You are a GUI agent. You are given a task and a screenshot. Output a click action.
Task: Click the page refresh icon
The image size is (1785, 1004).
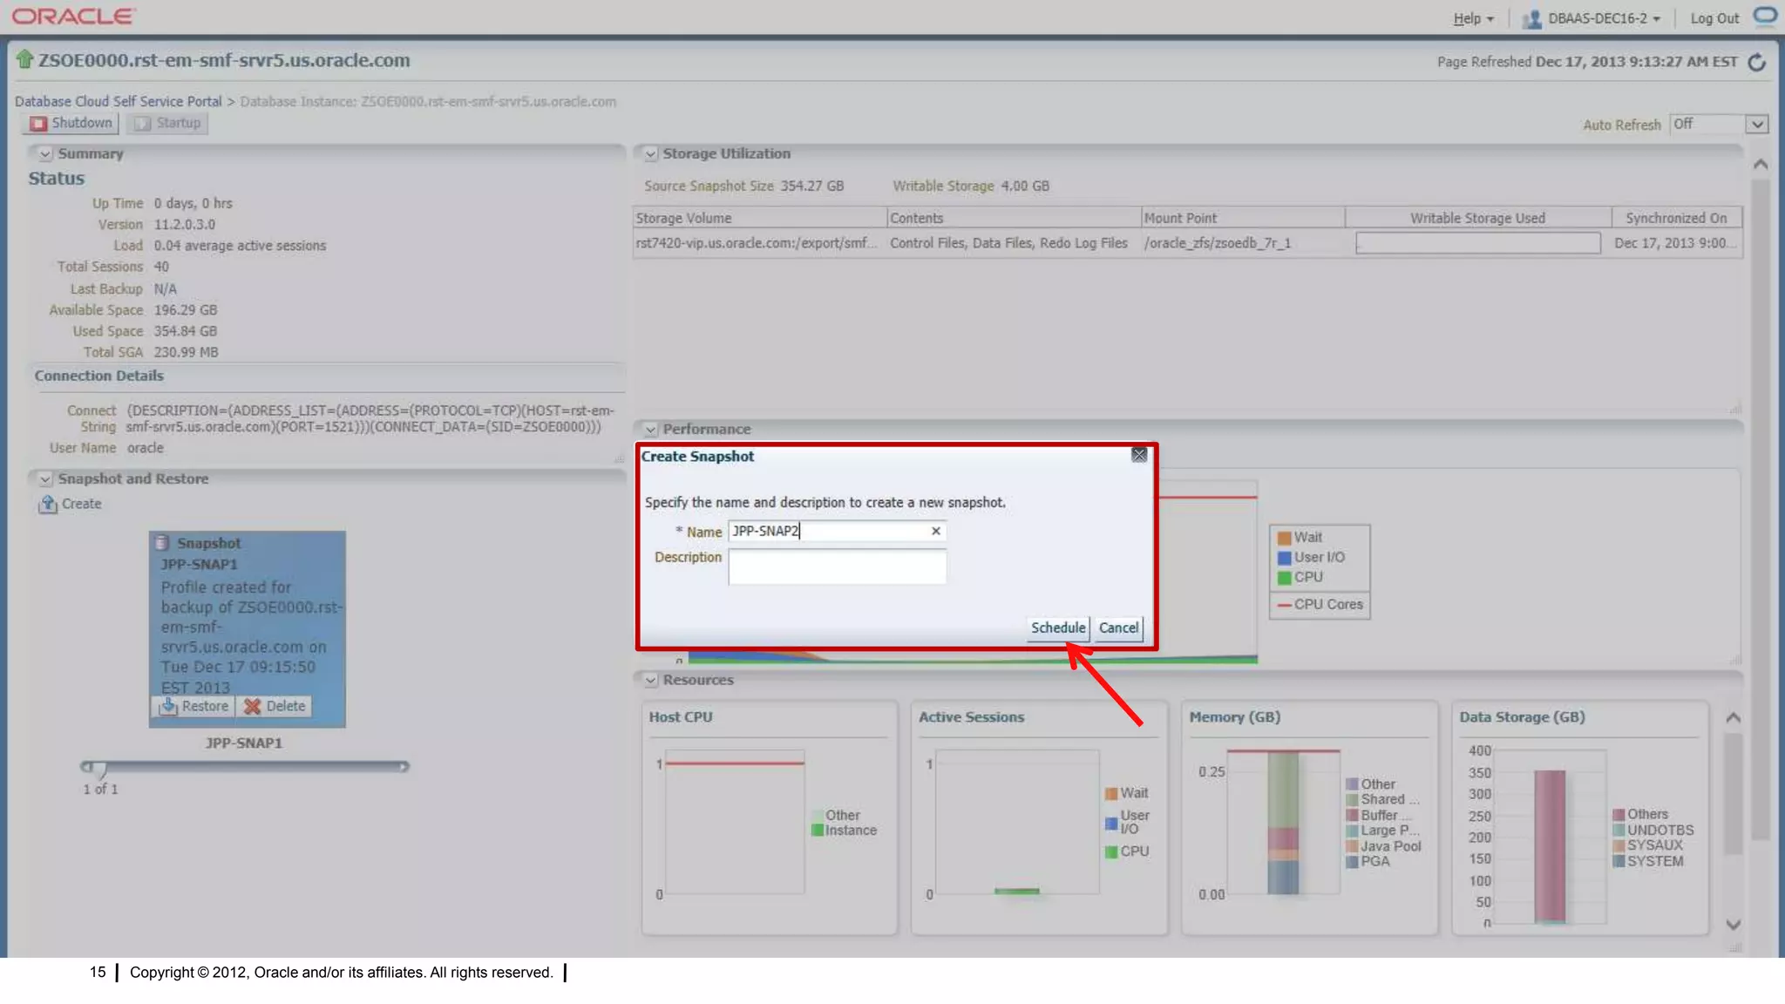[1757, 62]
